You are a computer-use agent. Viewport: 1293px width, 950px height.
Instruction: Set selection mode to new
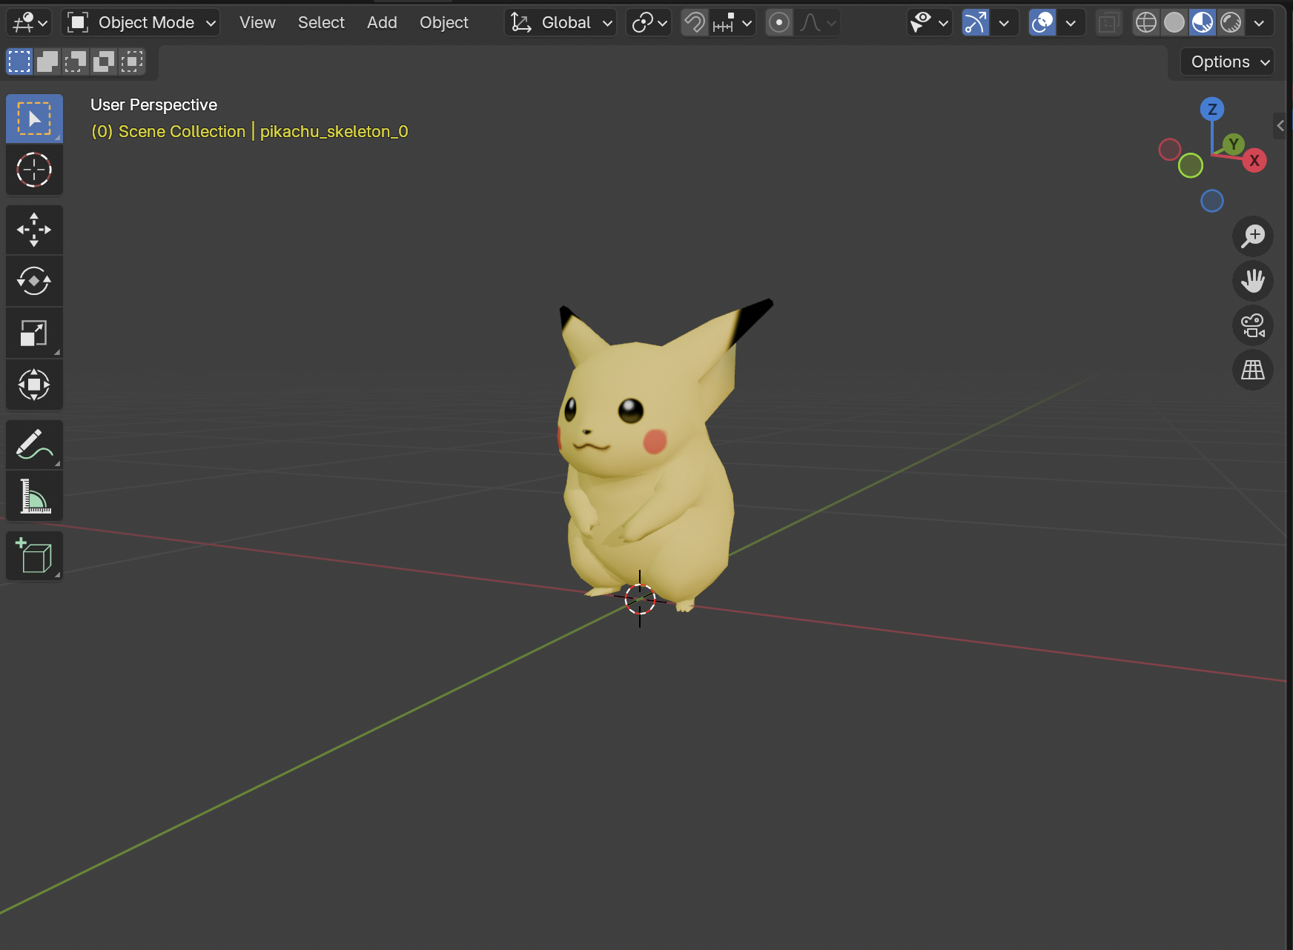[19, 62]
